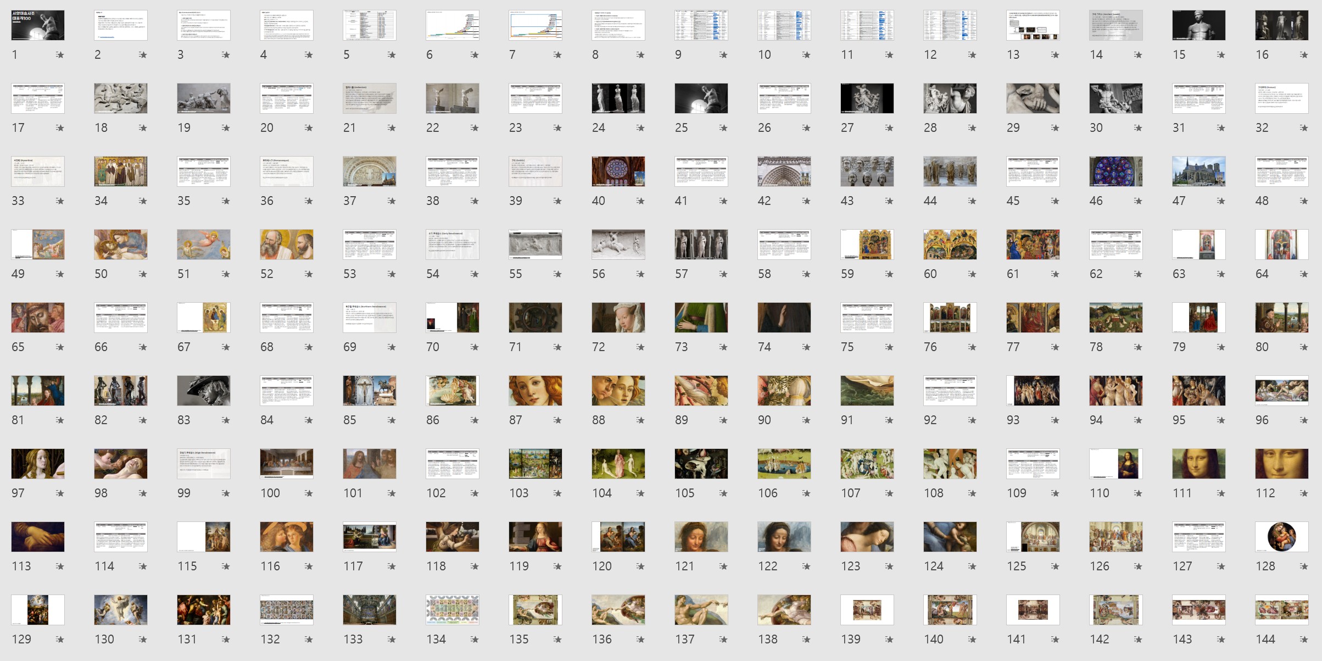Select slide 34 Byzantine mosaic thumbnail
This screenshot has height=661, width=1322.
(x=121, y=171)
